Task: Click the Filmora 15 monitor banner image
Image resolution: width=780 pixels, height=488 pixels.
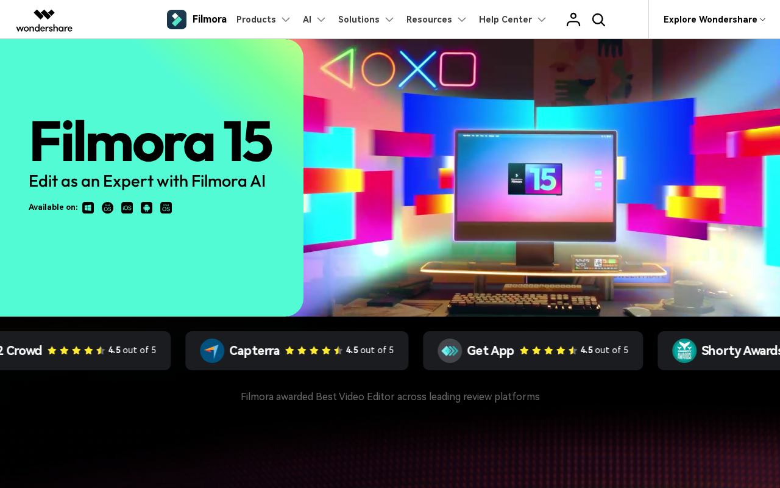Action: coord(542,178)
